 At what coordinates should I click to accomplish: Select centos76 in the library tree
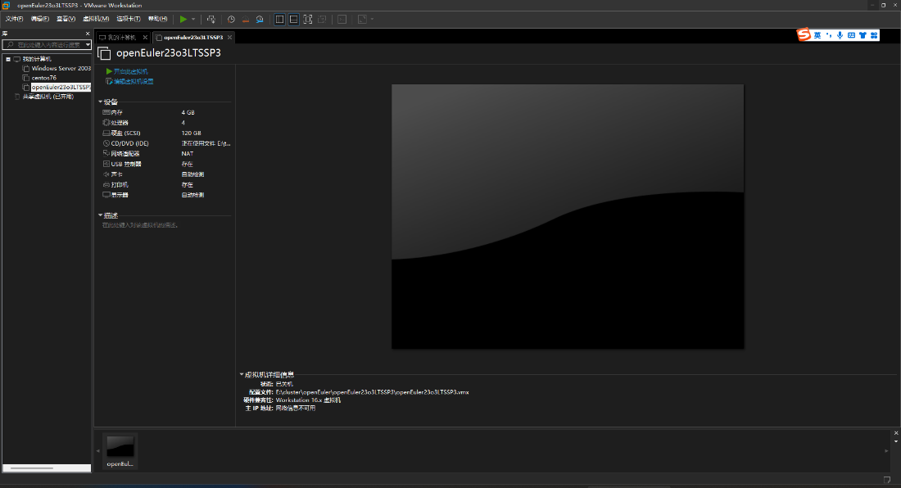pyautogui.click(x=43, y=78)
